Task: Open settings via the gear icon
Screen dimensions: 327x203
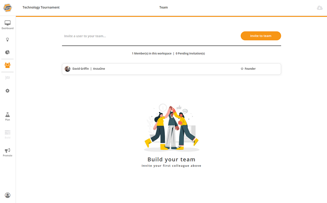Action: pos(7,91)
